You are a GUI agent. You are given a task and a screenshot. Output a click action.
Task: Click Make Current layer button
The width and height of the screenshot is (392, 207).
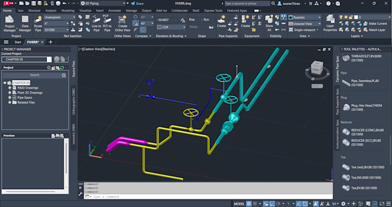tap(375, 24)
